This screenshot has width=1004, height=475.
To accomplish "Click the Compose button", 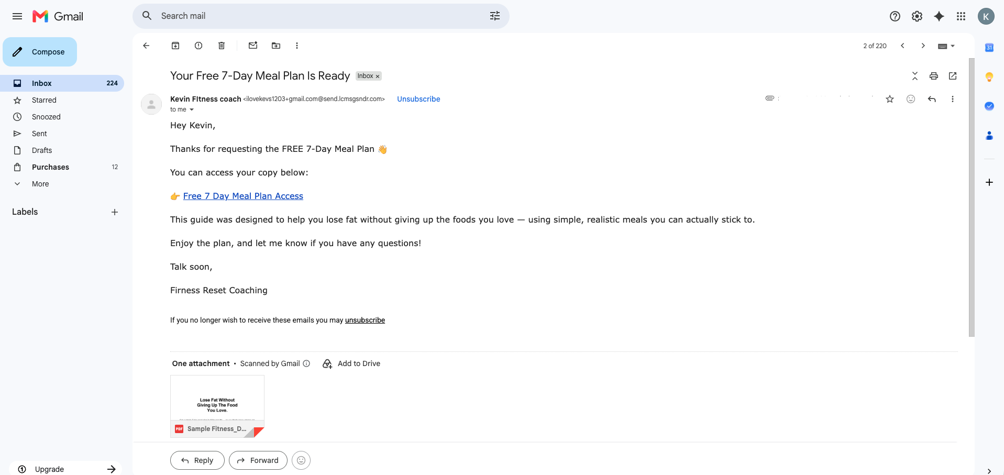I will (x=40, y=52).
